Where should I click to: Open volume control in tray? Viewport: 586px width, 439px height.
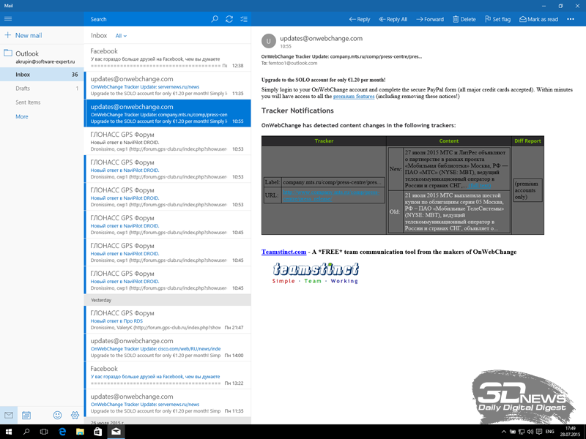530,432
